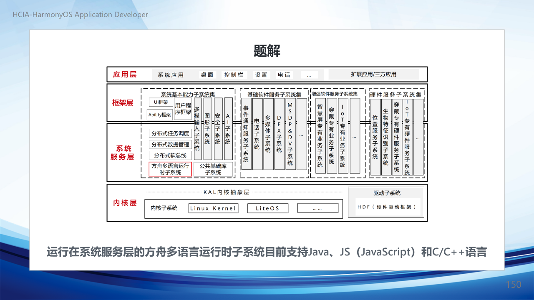Click the DFX子系统 vertical box
This screenshot has width=534, height=300.
[280, 134]
